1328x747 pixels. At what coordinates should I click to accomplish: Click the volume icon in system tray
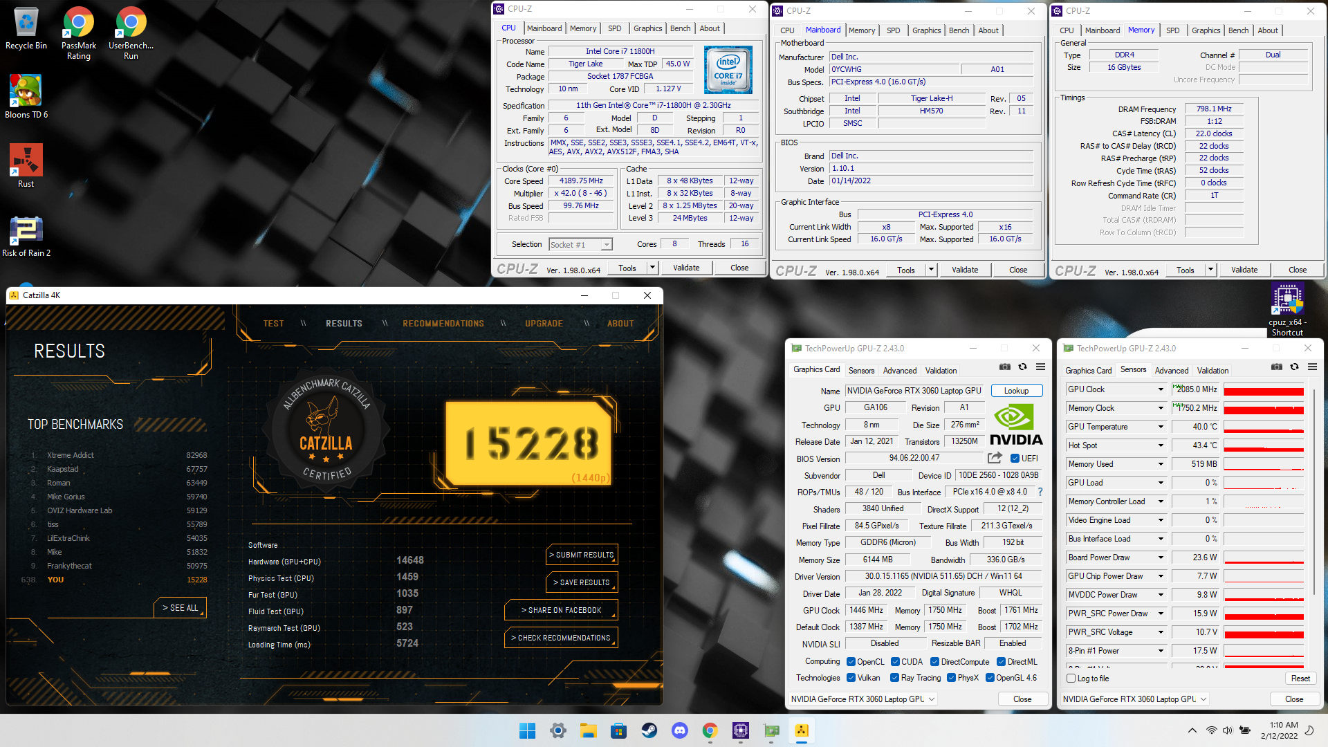tap(1227, 730)
